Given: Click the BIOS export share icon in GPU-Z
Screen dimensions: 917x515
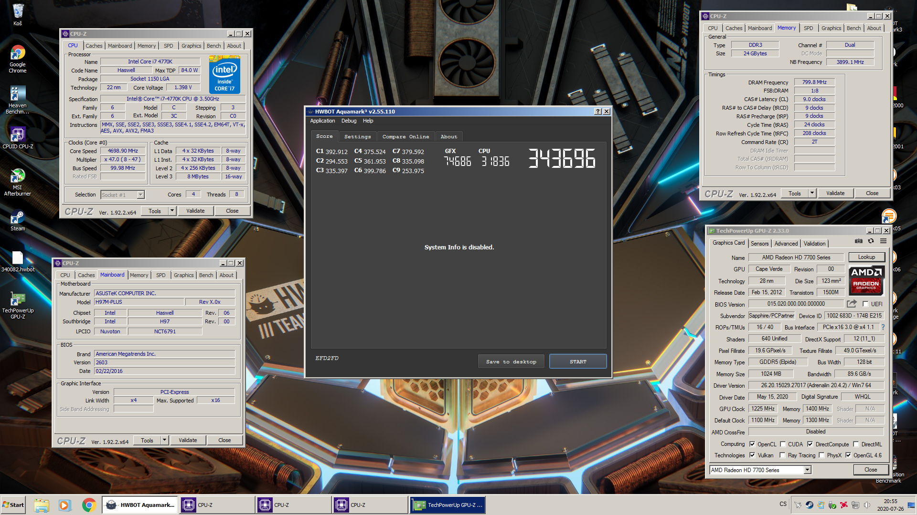Looking at the screenshot, I should pos(852,304).
